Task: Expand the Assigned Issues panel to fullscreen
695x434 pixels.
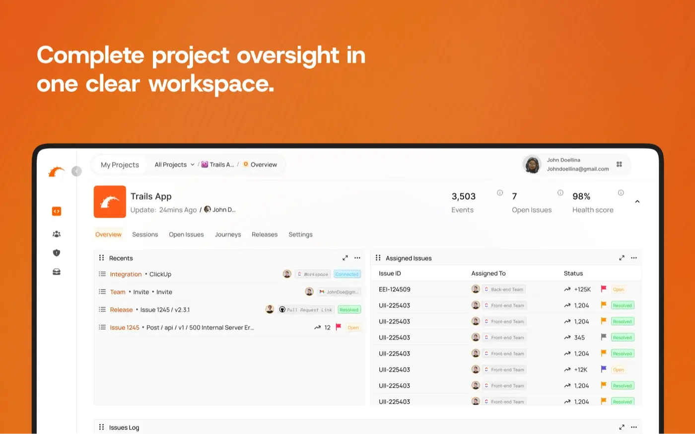Action: point(622,258)
